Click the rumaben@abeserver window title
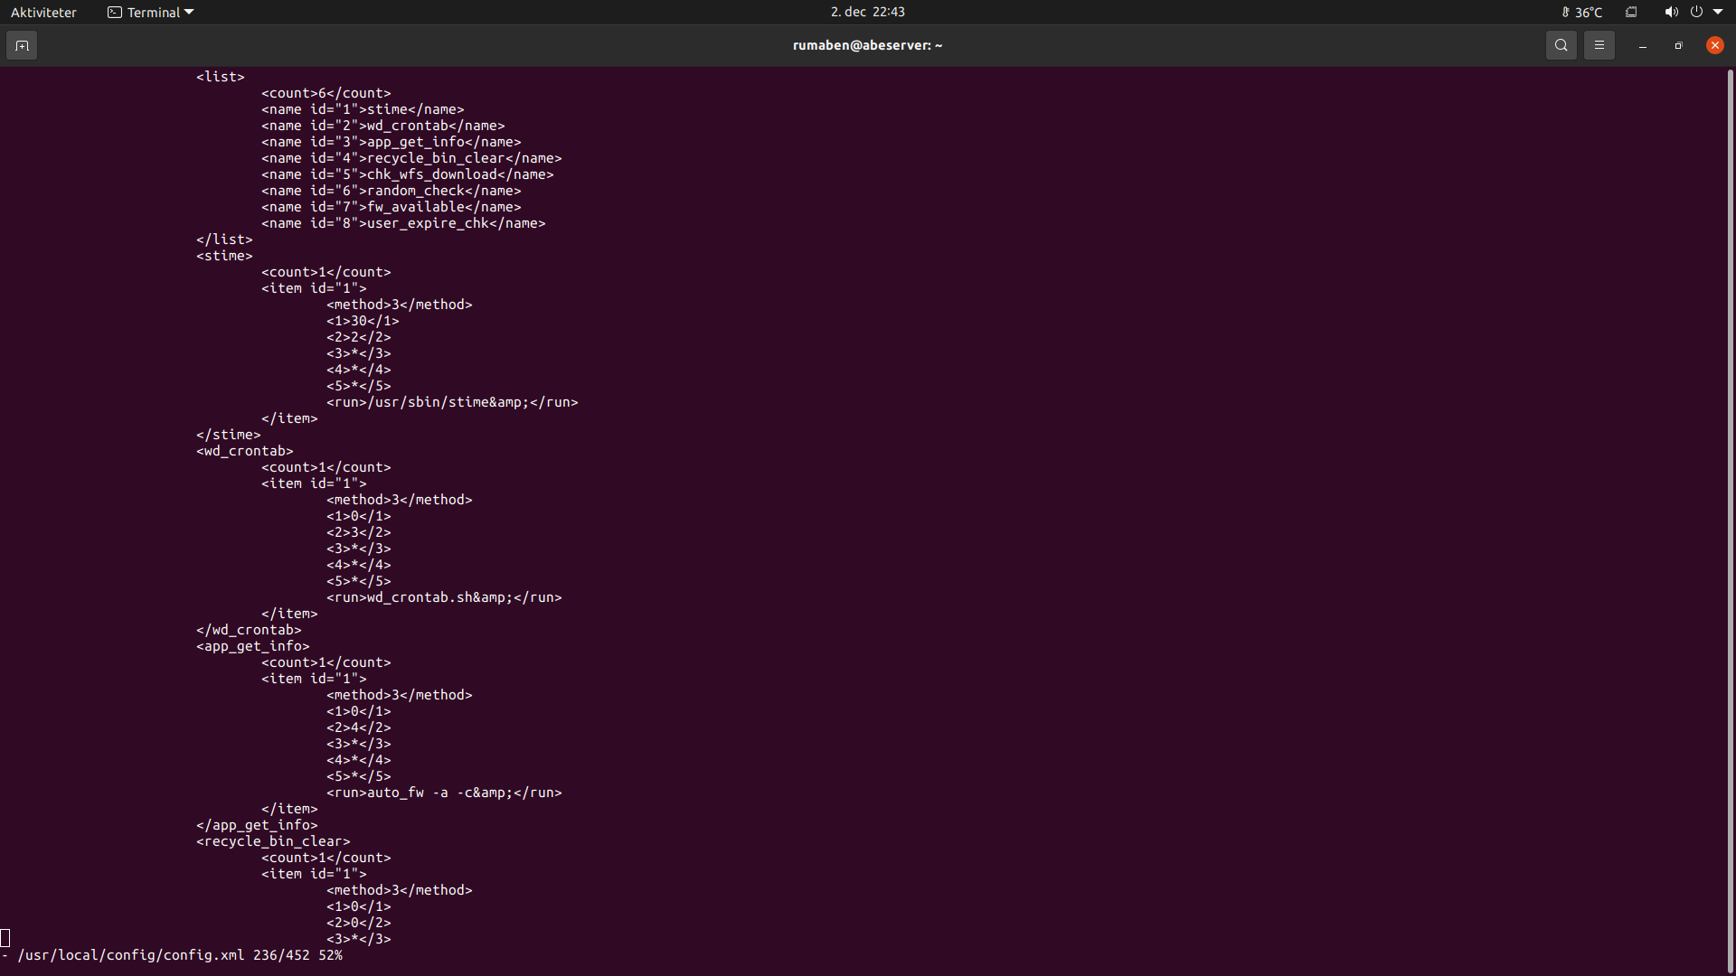1736x976 pixels. coord(867,45)
